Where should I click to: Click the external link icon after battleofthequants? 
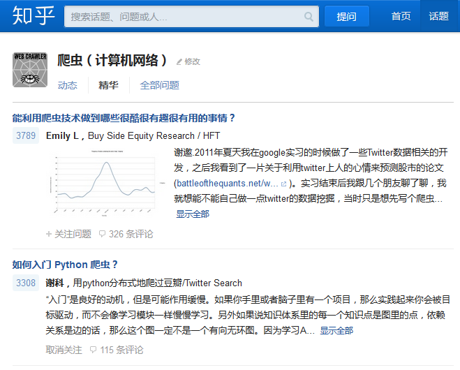pyautogui.click(x=283, y=184)
